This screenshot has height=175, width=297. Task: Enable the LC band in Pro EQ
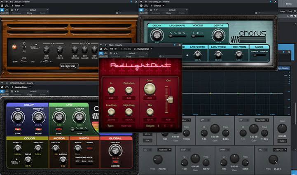(x=150, y=150)
